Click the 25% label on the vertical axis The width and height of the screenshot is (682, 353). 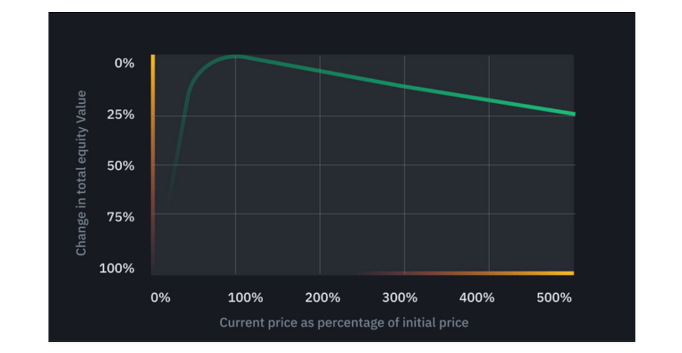click(x=121, y=114)
